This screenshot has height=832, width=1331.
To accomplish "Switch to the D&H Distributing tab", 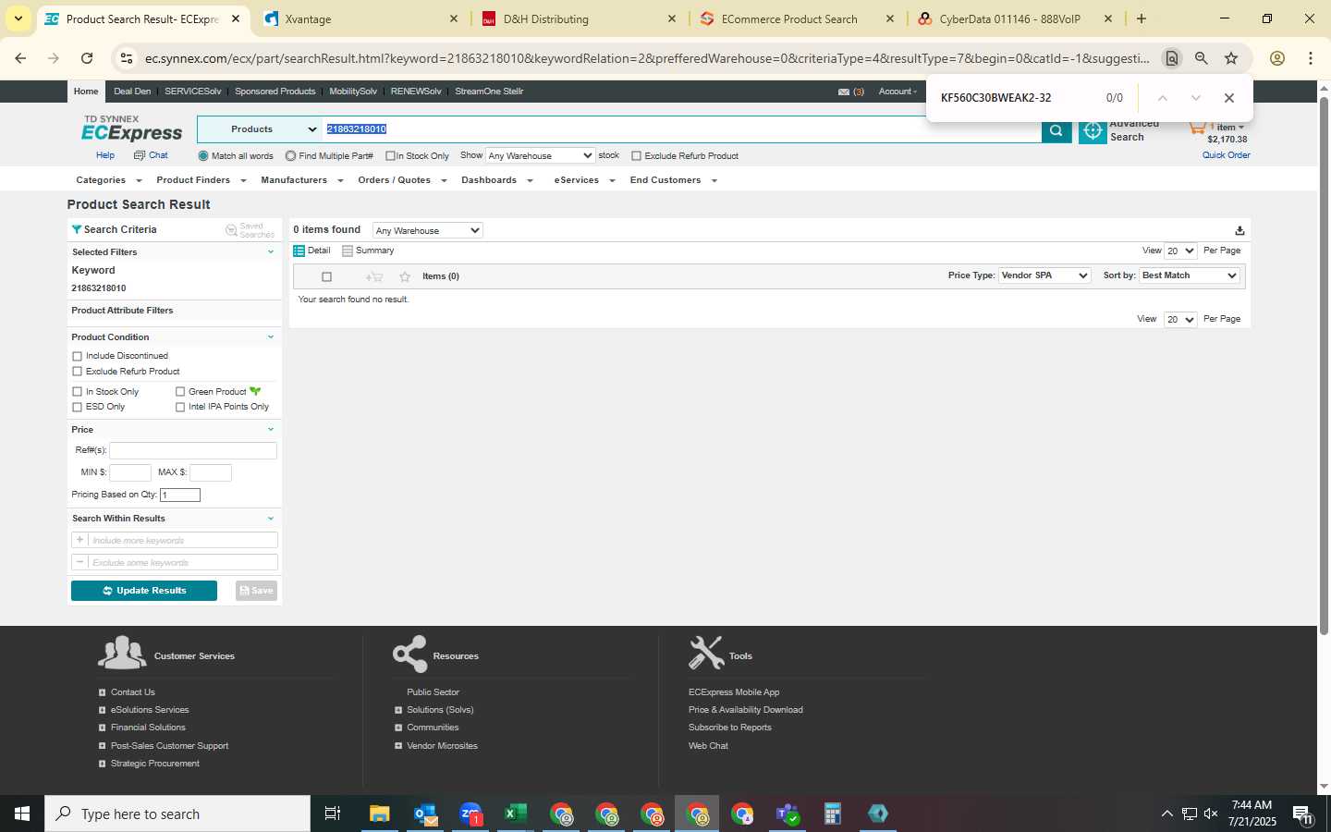I will (579, 18).
